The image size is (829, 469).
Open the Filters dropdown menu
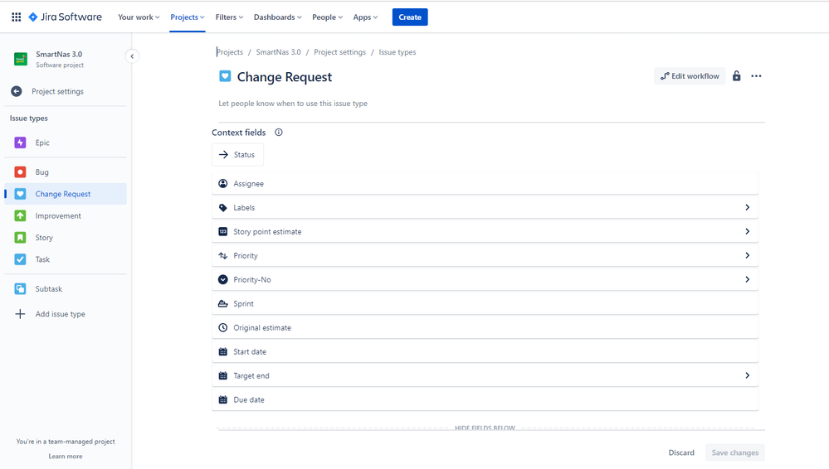click(229, 17)
